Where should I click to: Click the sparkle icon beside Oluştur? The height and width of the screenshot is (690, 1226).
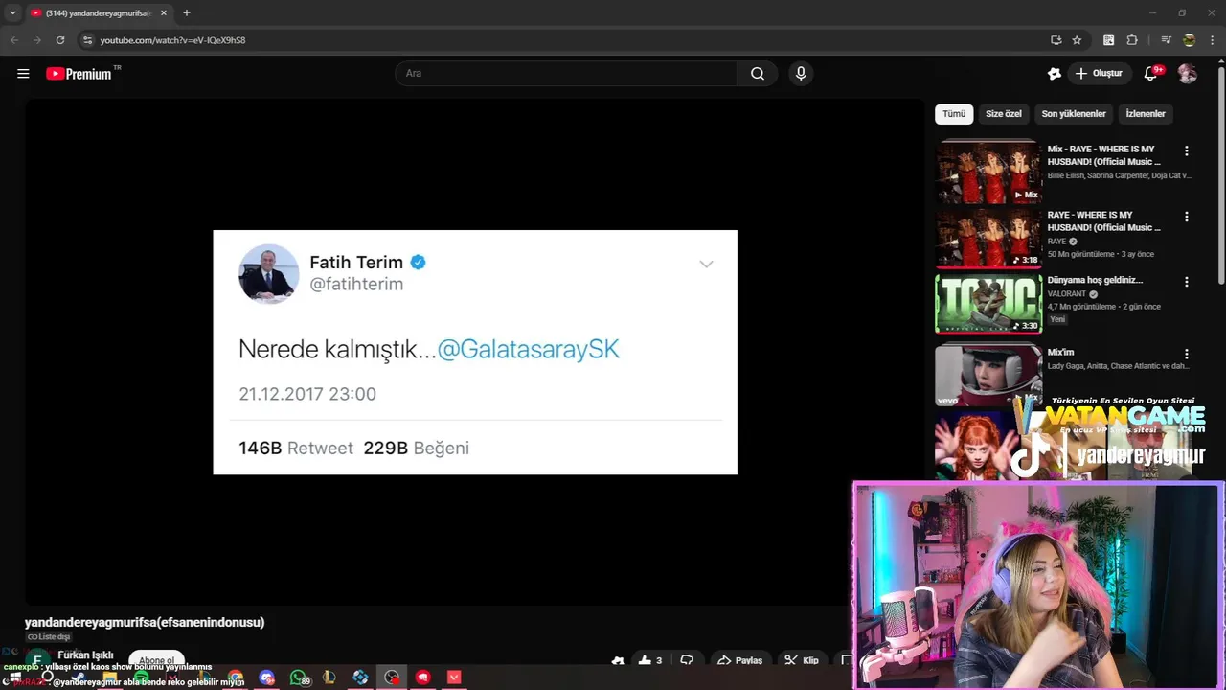coord(1055,73)
